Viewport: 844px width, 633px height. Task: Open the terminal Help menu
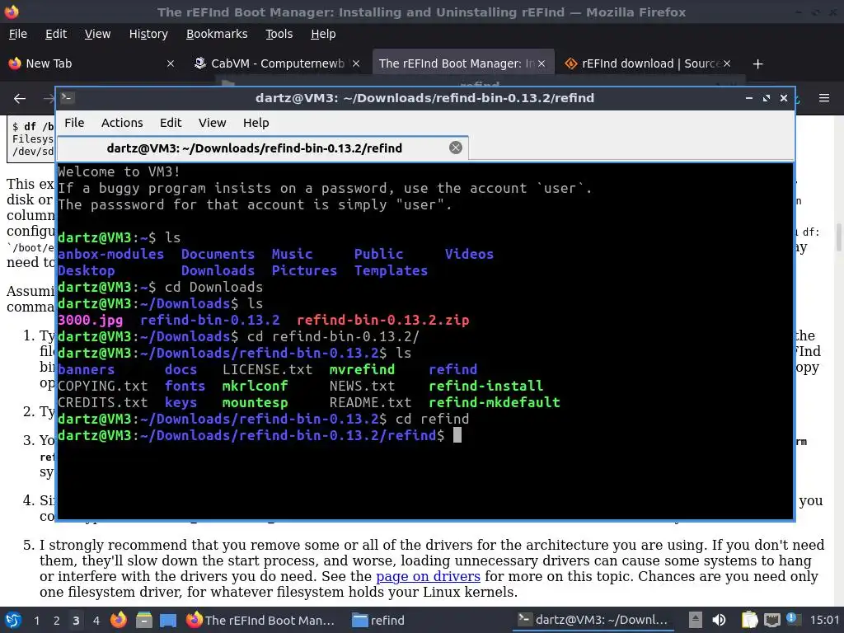[256, 123]
